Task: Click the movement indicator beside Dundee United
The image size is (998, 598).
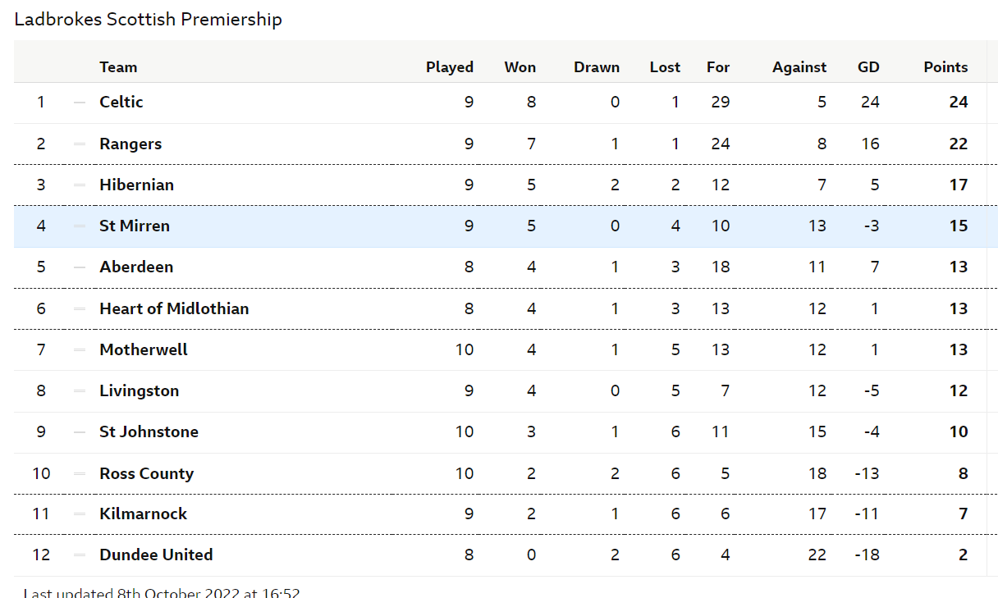Action: 80,555
